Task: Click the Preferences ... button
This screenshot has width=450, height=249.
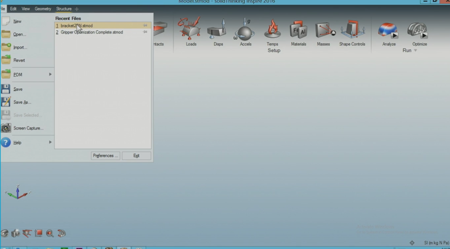Action: point(105,156)
